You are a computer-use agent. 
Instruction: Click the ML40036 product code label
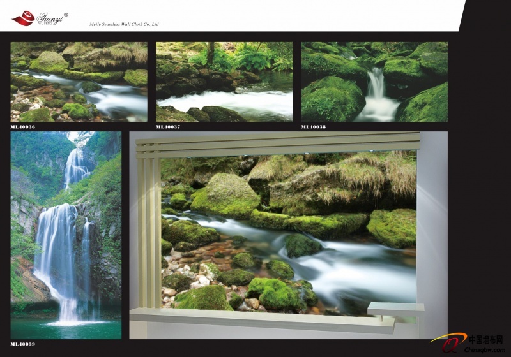23,126
